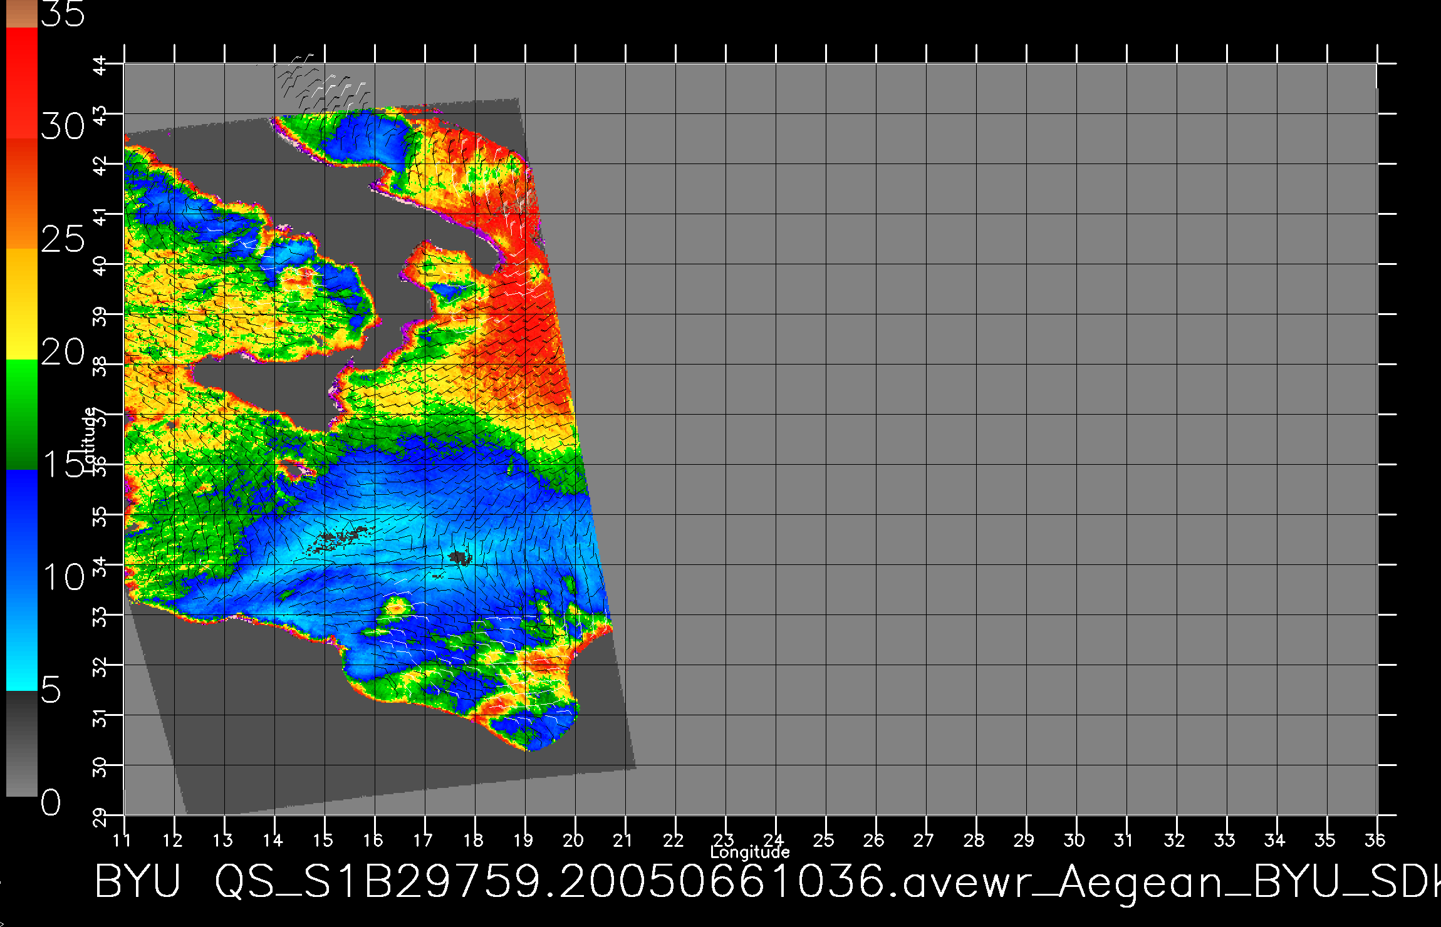This screenshot has width=1441, height=927.
Task: Select the colorbar value label "35"
Action: [63, 14]
